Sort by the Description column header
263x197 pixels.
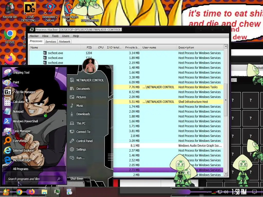(200, 47)
